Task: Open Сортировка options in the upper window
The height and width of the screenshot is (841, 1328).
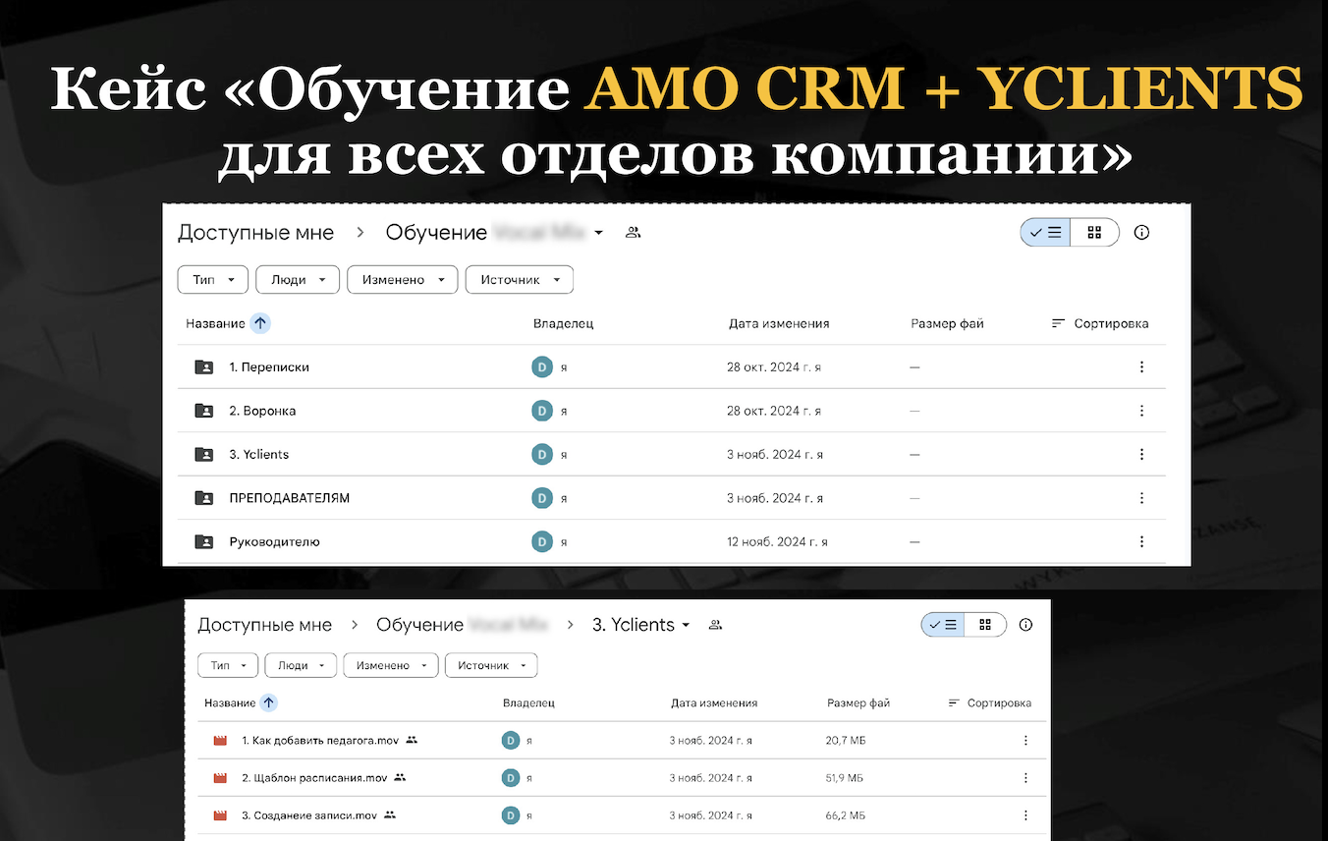Action: coord(1100,323)
